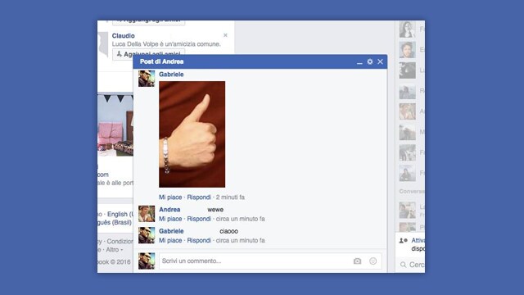The height and width of the screenshot is (295, 524).
Task: Click Gabriele's avatar beside ciaooo comment
Action: click(x=147, y=235)
